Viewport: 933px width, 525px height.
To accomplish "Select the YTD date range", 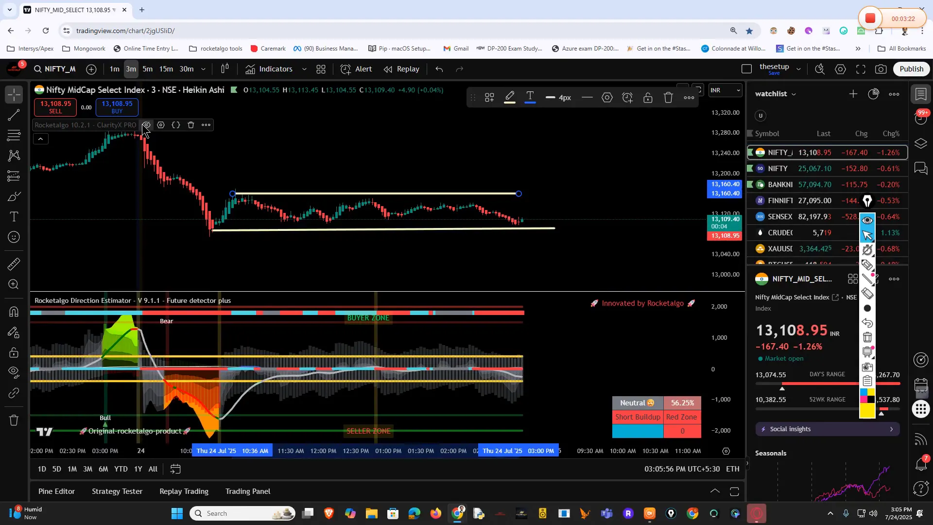I will (121, 469).
